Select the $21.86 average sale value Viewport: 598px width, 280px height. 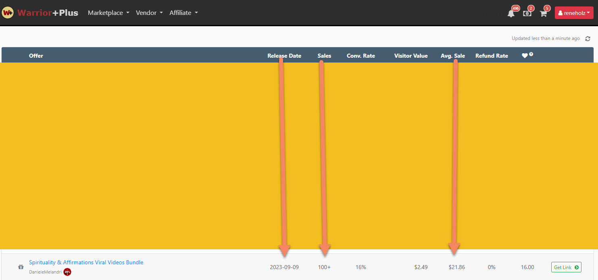tap(456, 267)
